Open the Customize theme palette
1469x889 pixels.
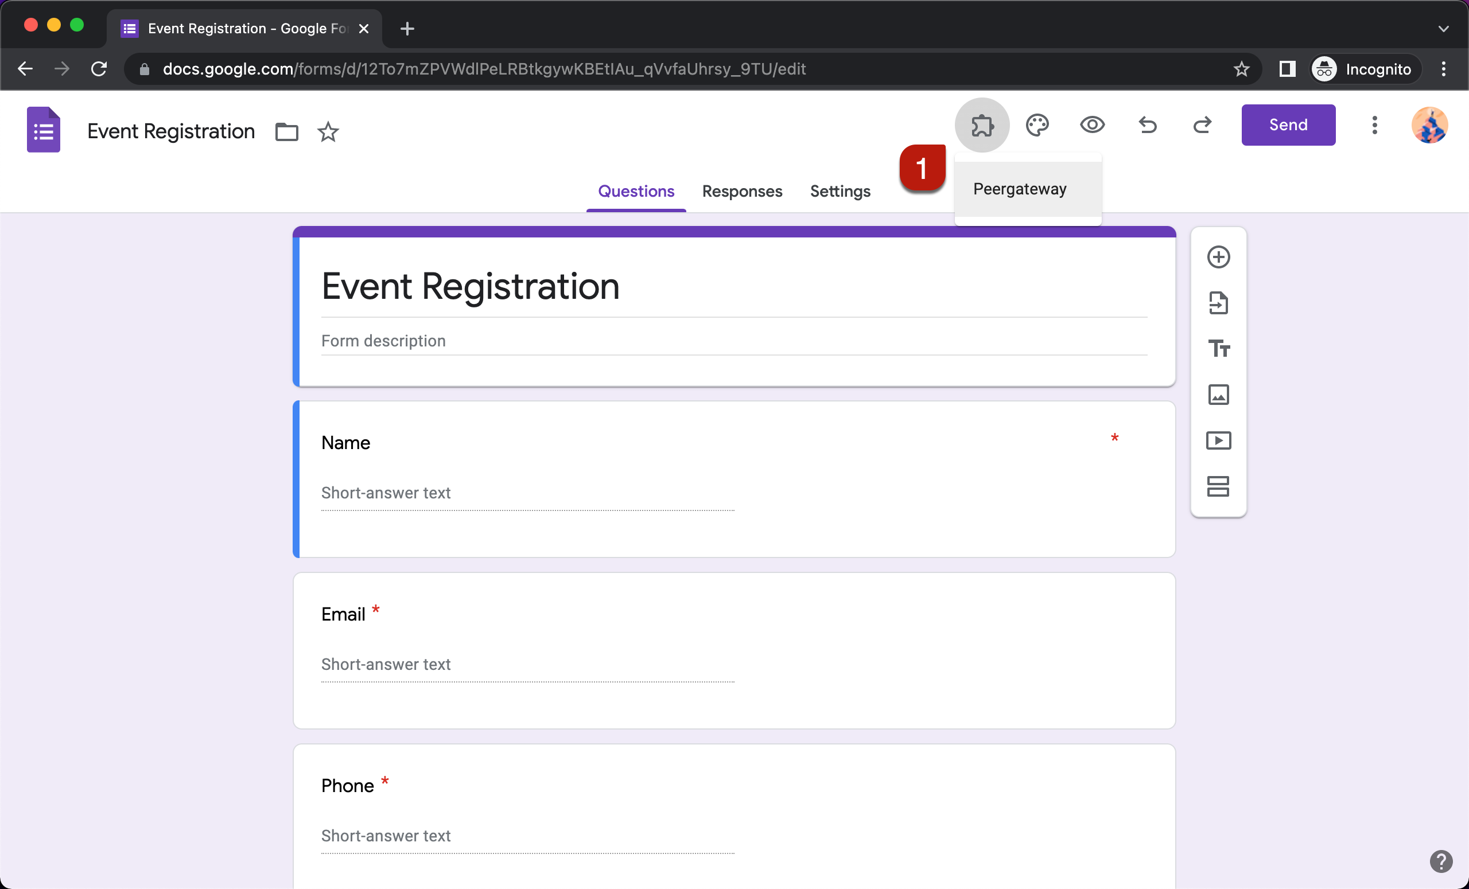[x=1037, y=125]
